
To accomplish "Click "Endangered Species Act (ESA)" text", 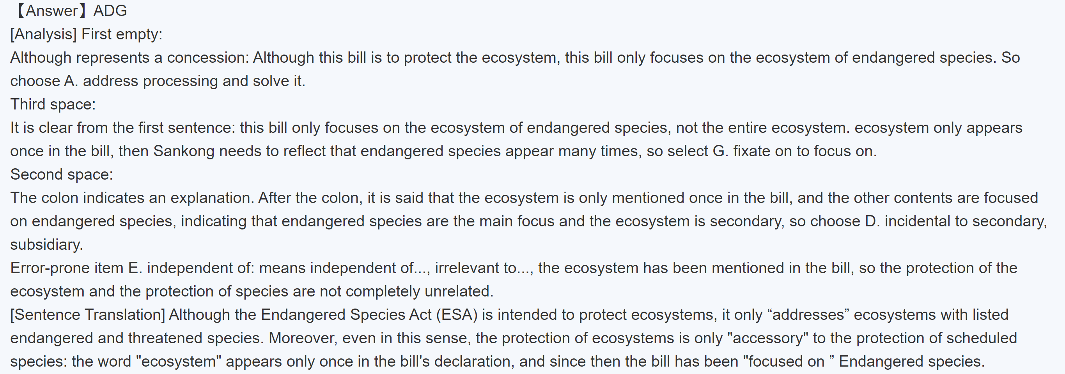I will click(x=369, y=315).
